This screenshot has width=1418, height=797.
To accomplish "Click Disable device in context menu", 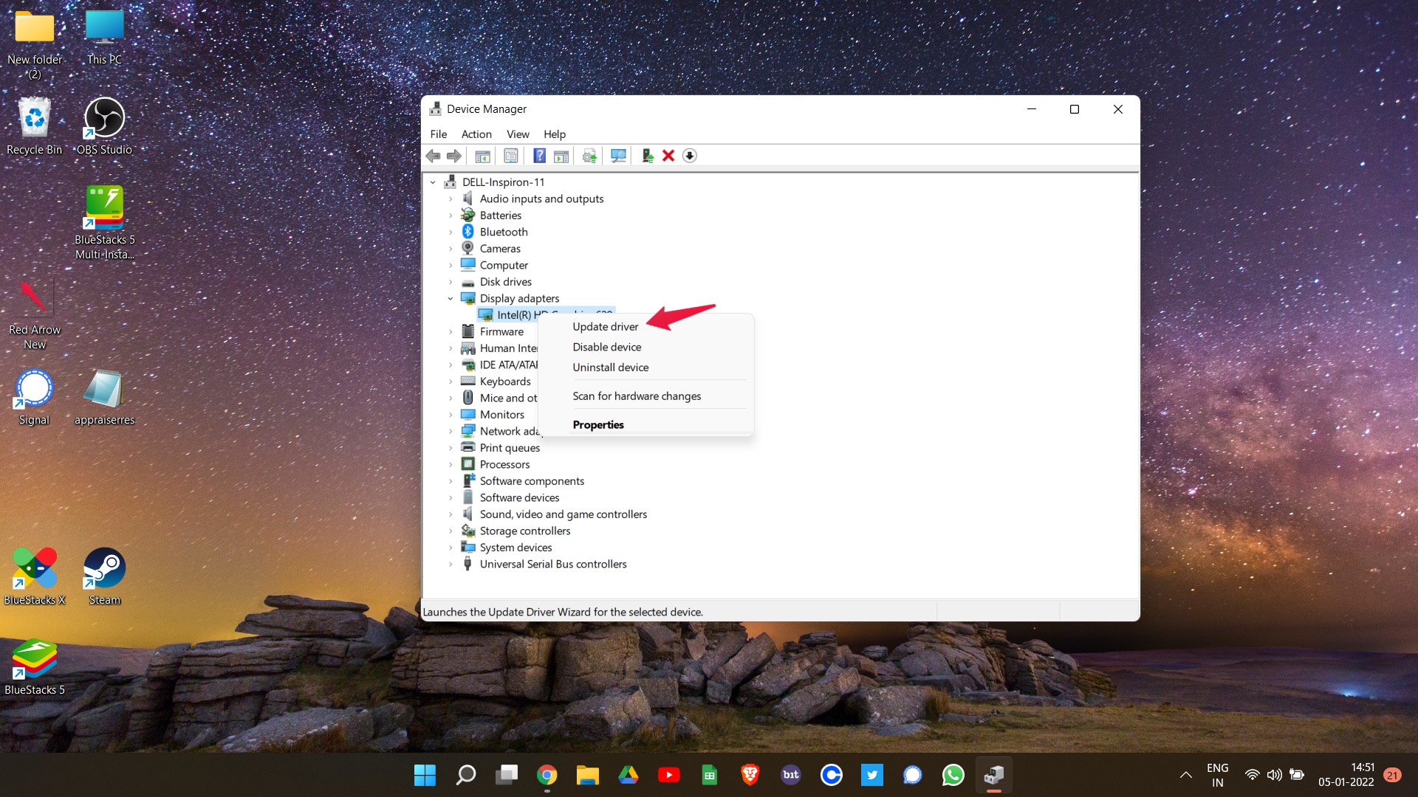I will click(x=606, y=346).
